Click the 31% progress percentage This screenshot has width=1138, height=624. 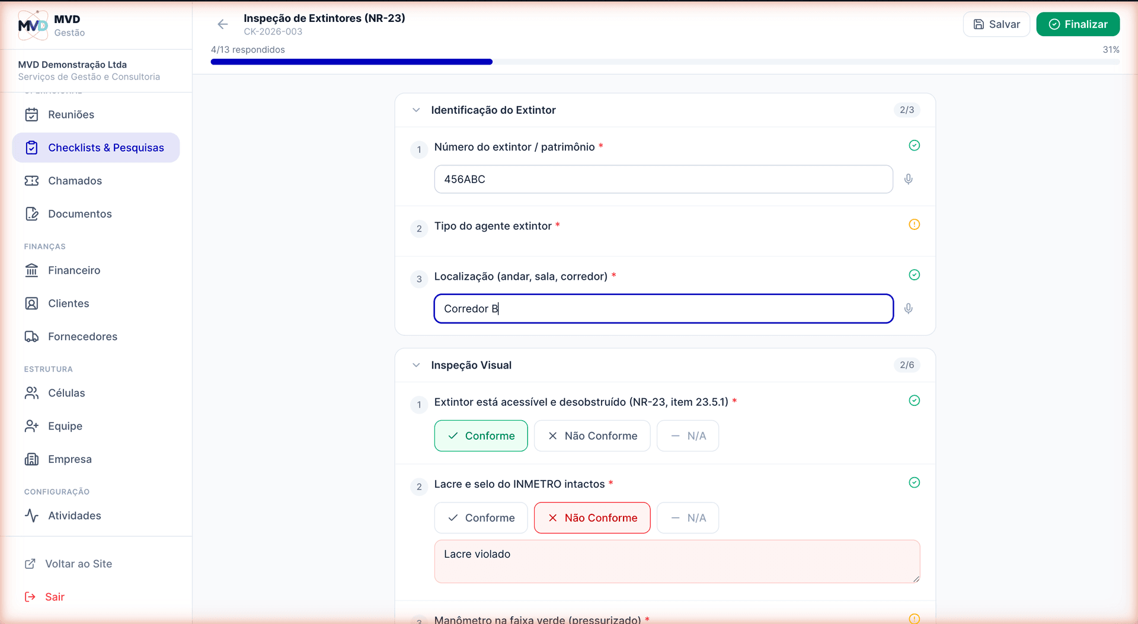coord(1111,50)
